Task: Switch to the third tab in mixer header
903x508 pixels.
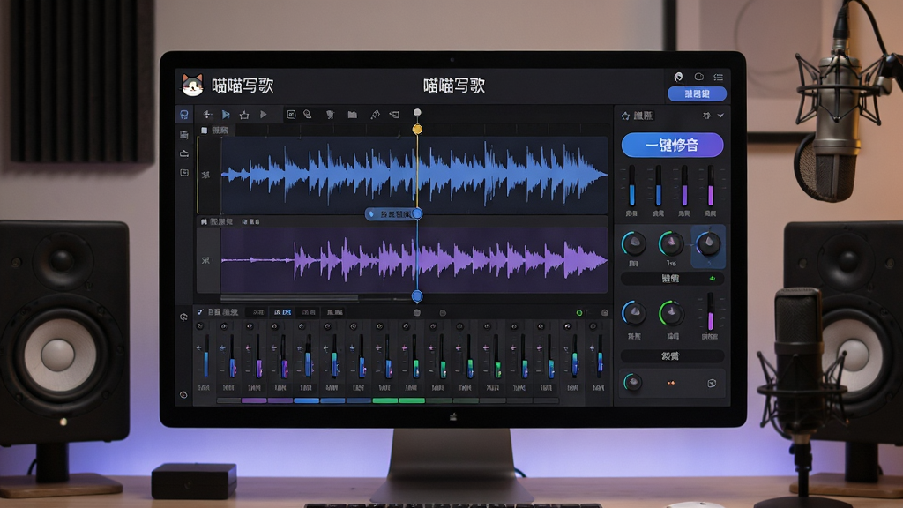Action: [x=310, y=312]
